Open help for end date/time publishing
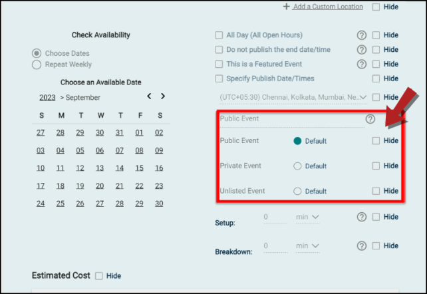This screenshot has height=294, width=427. coord(362,49)
